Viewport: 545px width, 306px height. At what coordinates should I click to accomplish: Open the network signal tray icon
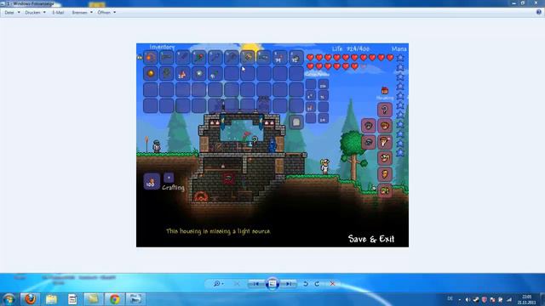click(x=509, y=299)
